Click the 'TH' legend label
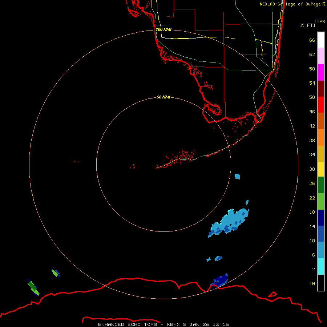The width and height of the screenshot is (327, 327). coord(312,284)
